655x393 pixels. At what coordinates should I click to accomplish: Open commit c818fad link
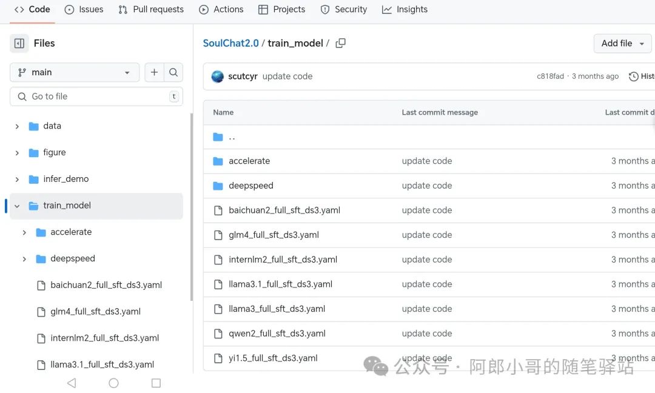point(550,76)
